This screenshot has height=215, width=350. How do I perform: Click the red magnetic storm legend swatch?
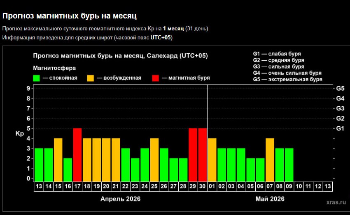click(x=156, y=78)
